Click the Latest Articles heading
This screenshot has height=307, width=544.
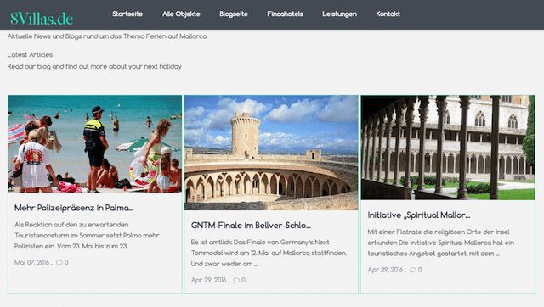pyautogui.click(x=30, y=54)
